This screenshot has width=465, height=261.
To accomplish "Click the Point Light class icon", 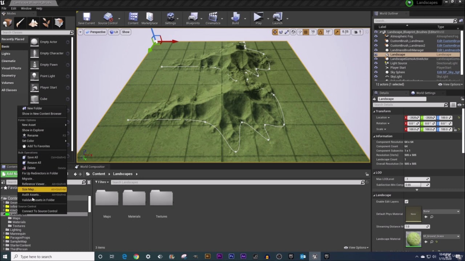I will point(34,76).
